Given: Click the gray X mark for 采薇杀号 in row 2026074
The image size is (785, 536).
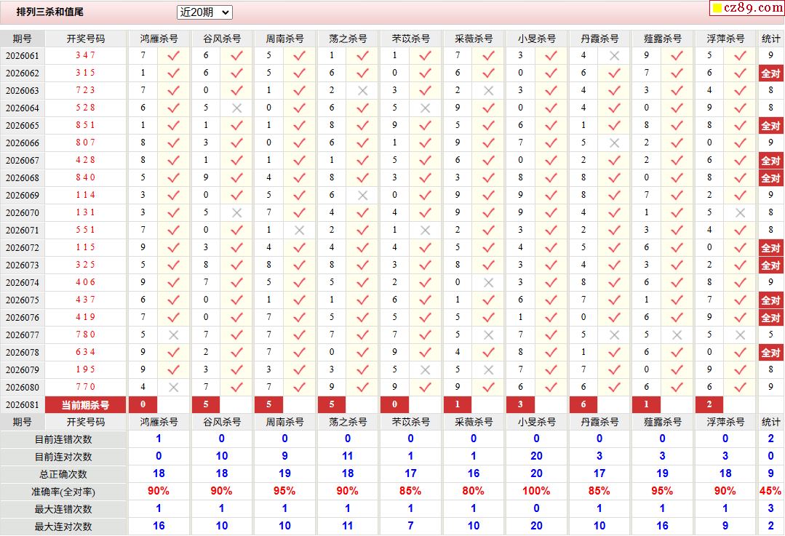Looking at the screenshot, I should click(489, 283).
